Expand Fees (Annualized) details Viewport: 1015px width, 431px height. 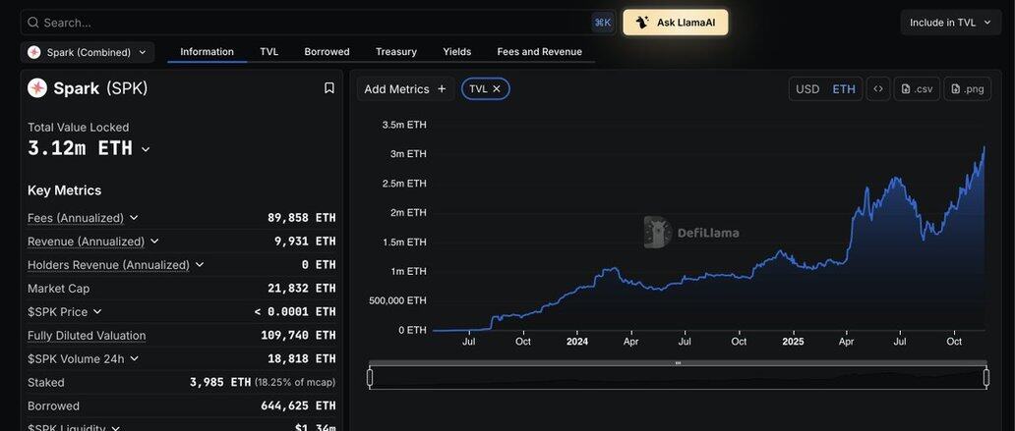134,218
